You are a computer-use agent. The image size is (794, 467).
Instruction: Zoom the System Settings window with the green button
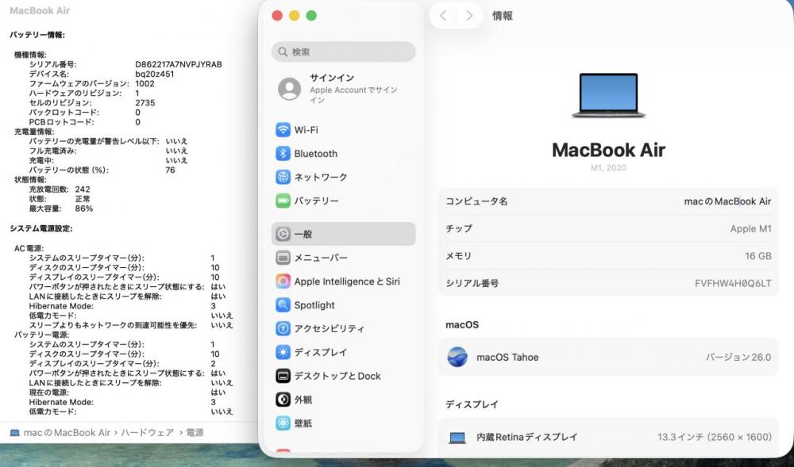coord(311,16)
